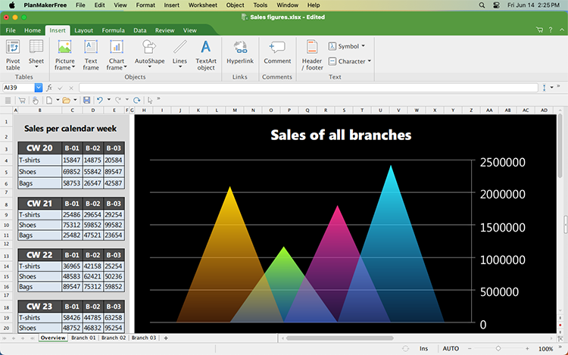Screen dimensions: 568x355
Task: Click the 100% zoom level
Action: 545,349
